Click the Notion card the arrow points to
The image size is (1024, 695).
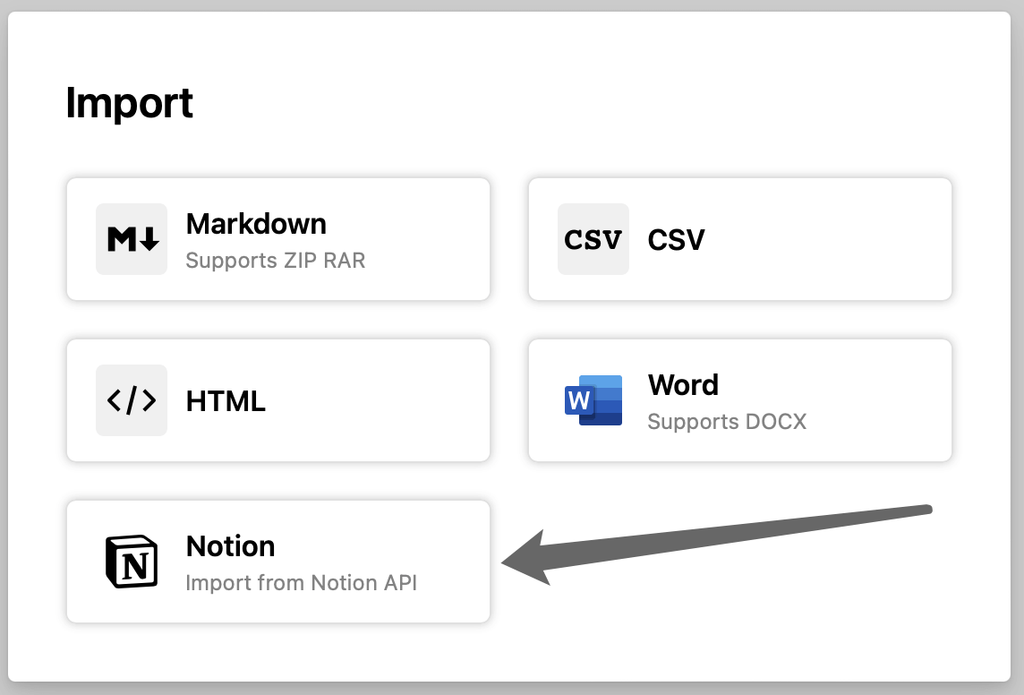pos(277,562)
